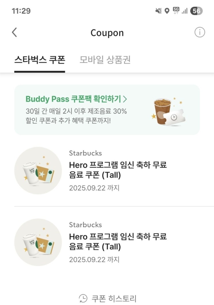Viewport: 214px width, 305px height.
Task: Tap the muted sound status icon
Action: coord(158,11)
